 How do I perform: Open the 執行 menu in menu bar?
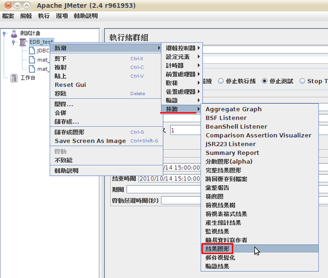44,16
